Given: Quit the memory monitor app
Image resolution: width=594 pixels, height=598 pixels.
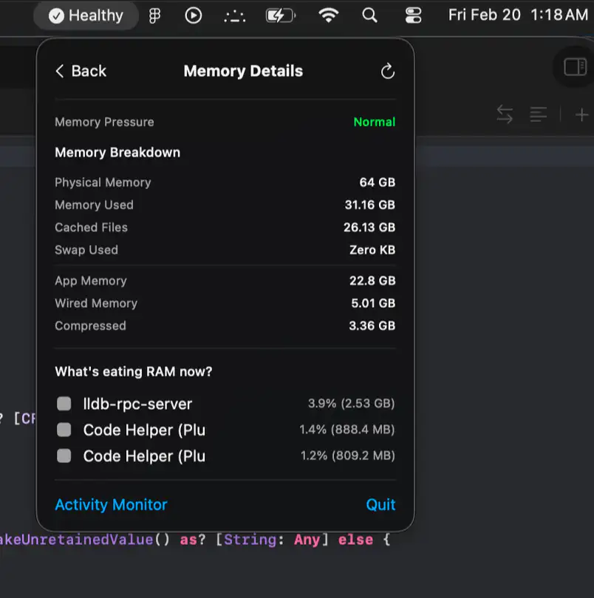Looking at the screenshot, I should click(380, 505).
